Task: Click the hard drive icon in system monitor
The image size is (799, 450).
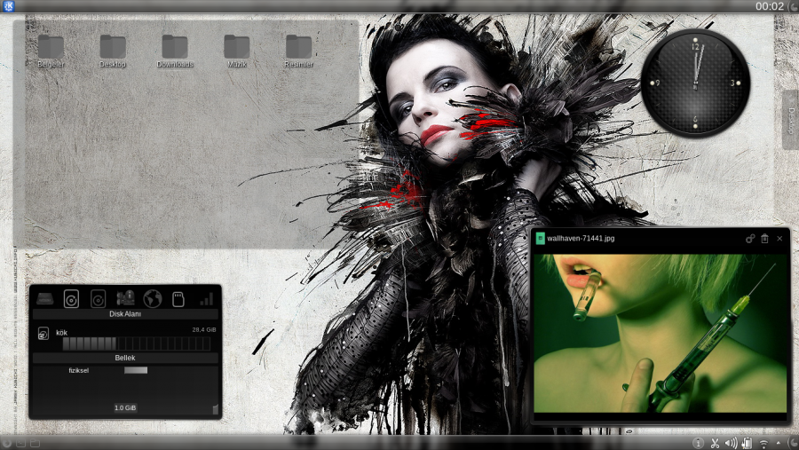Action: point(45,298)
